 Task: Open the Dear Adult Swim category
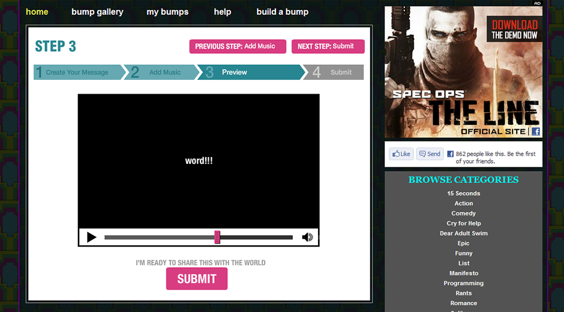[463, 233]
